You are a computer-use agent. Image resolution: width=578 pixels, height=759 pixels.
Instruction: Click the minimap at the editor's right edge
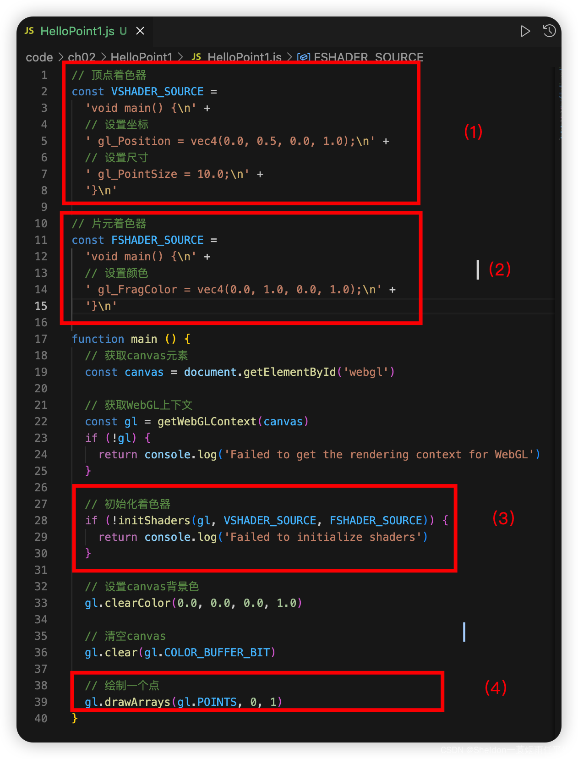560,103
